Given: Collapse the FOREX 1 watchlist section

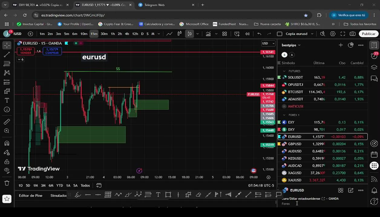Looking at the screenshot, I should coord(284,115).
